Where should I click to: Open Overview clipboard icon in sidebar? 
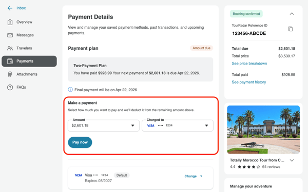[10, 22]
